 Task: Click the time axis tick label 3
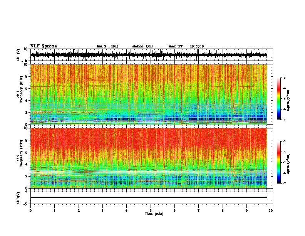[102, 211]
